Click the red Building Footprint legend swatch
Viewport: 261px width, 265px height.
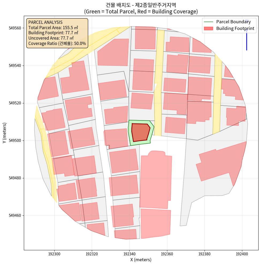(x=209, y=29)
